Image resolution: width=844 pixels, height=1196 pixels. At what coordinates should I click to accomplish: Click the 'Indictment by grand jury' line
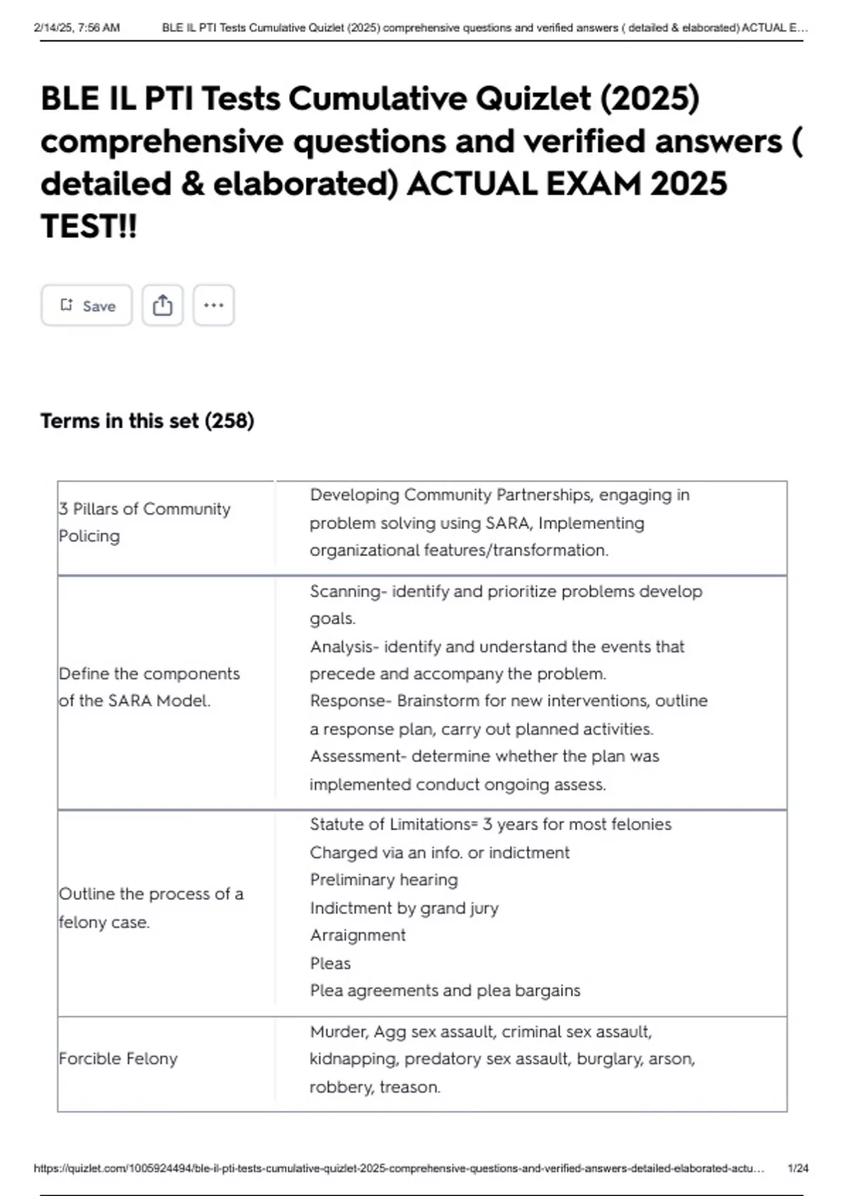click(x=404, y=908)
